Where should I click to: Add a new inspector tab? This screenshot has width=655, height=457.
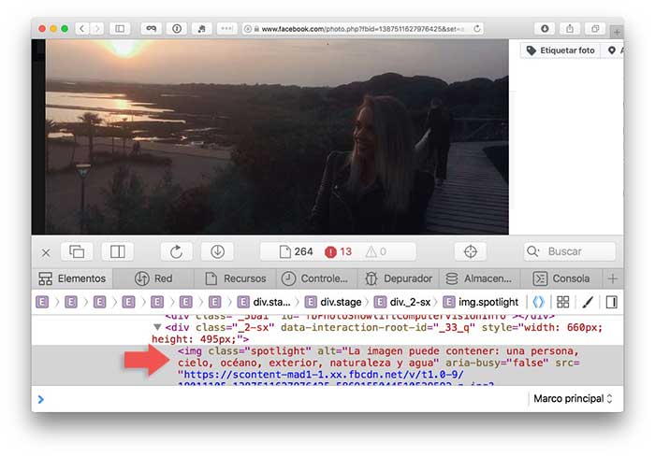[613, 278]
